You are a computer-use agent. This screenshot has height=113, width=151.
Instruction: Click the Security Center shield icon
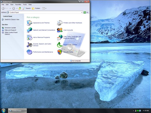(60, 52)
